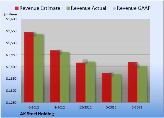This screenshot has width=164, height=118.
Task: Select the GAAP marker for 3-2013
Action: 111,74
